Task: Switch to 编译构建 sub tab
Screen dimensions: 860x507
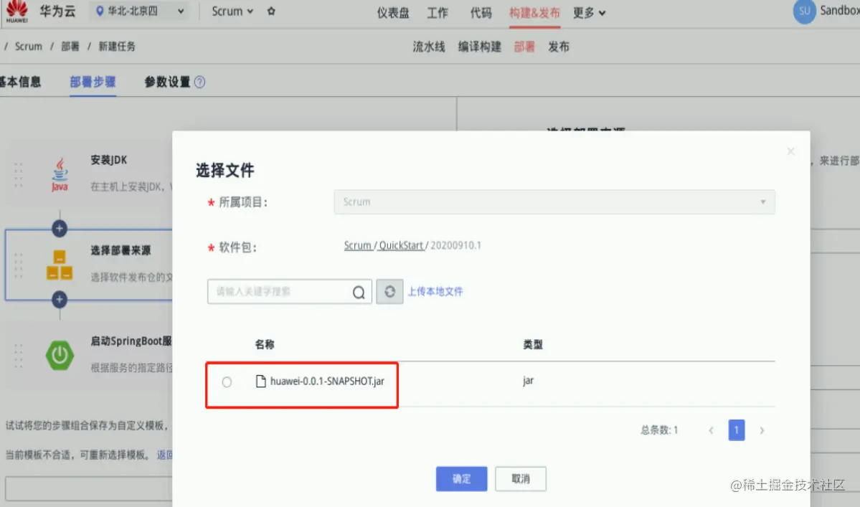Action: (x=479, y=47)
